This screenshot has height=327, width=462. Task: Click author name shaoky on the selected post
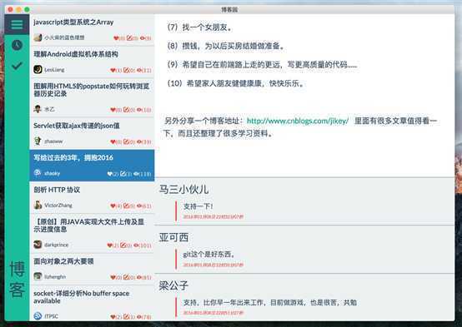click(53, 174)
